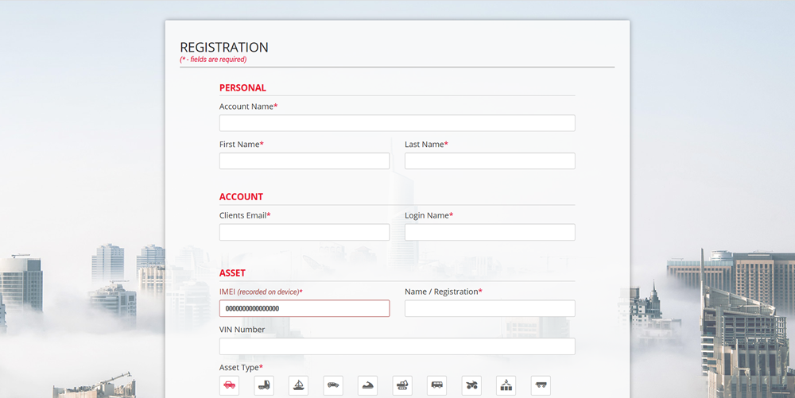The width and height of the screenshot is (795, 398).
Task: Click the Clients Email input field
Action: pos(304,232)
